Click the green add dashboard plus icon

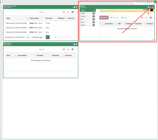tap(155, 2)
